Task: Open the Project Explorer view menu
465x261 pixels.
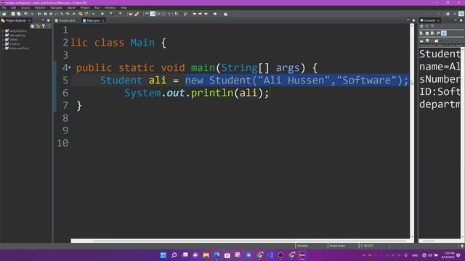Action: (49, 26)
